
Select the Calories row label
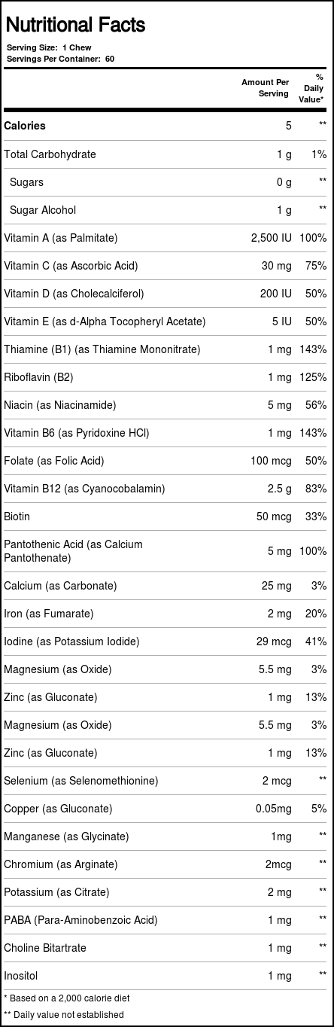25,126
